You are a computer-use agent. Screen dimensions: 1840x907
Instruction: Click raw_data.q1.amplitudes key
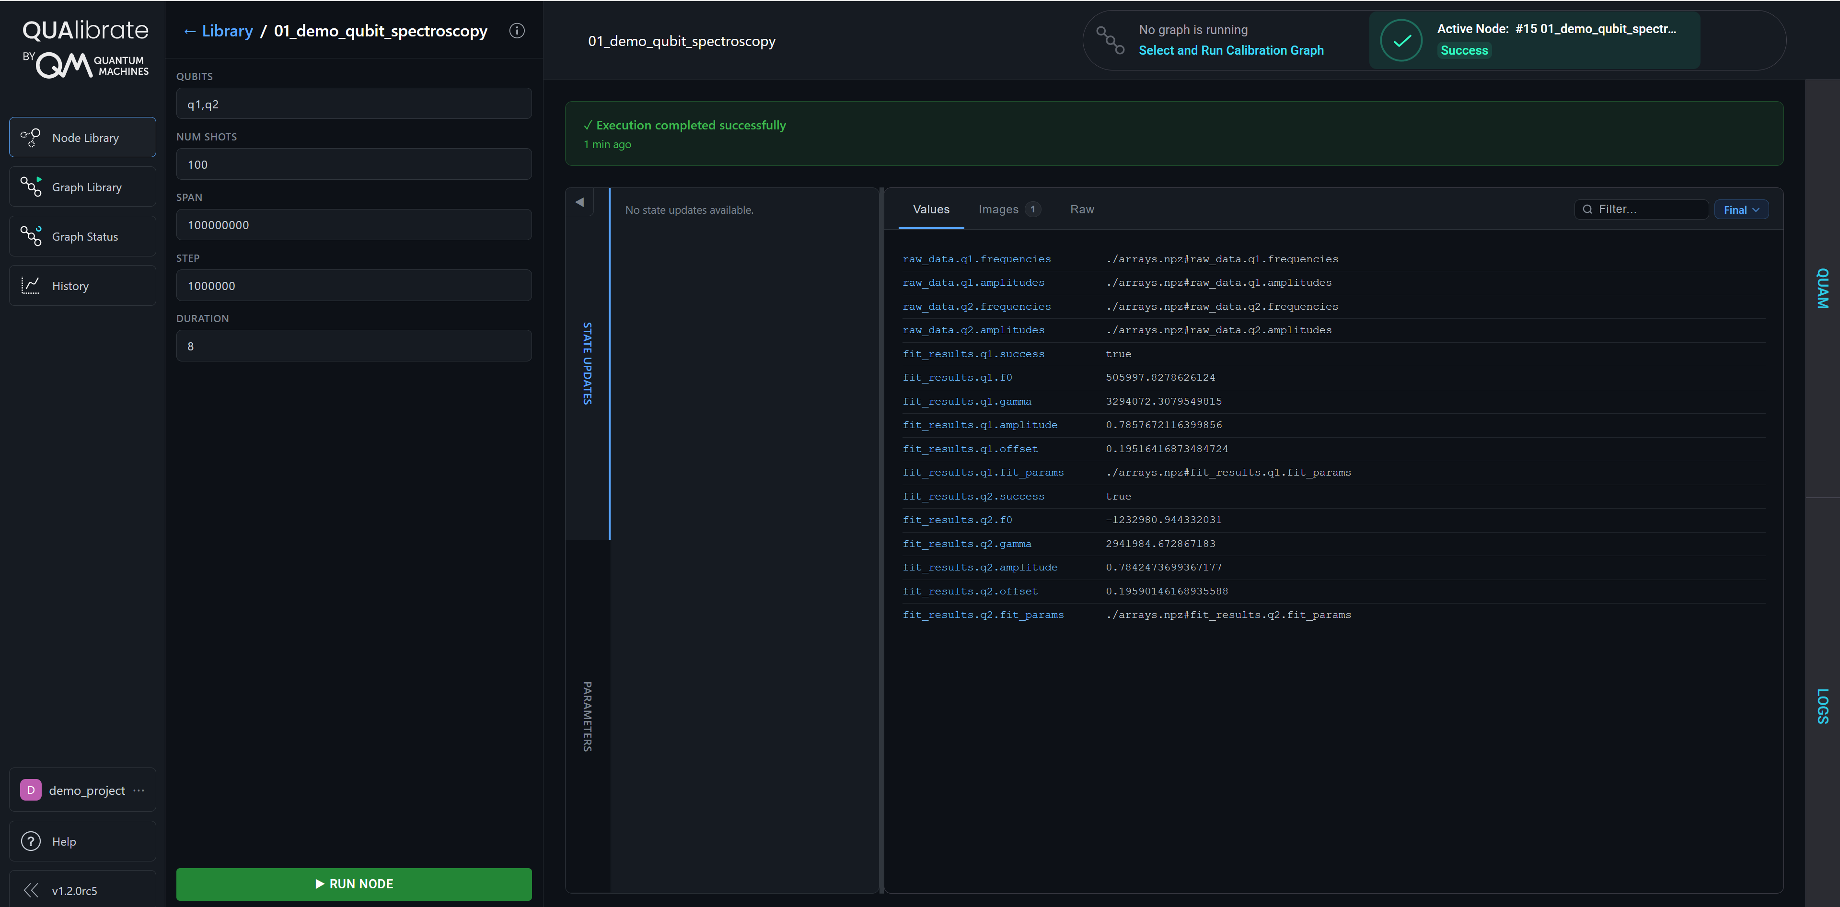973,283
